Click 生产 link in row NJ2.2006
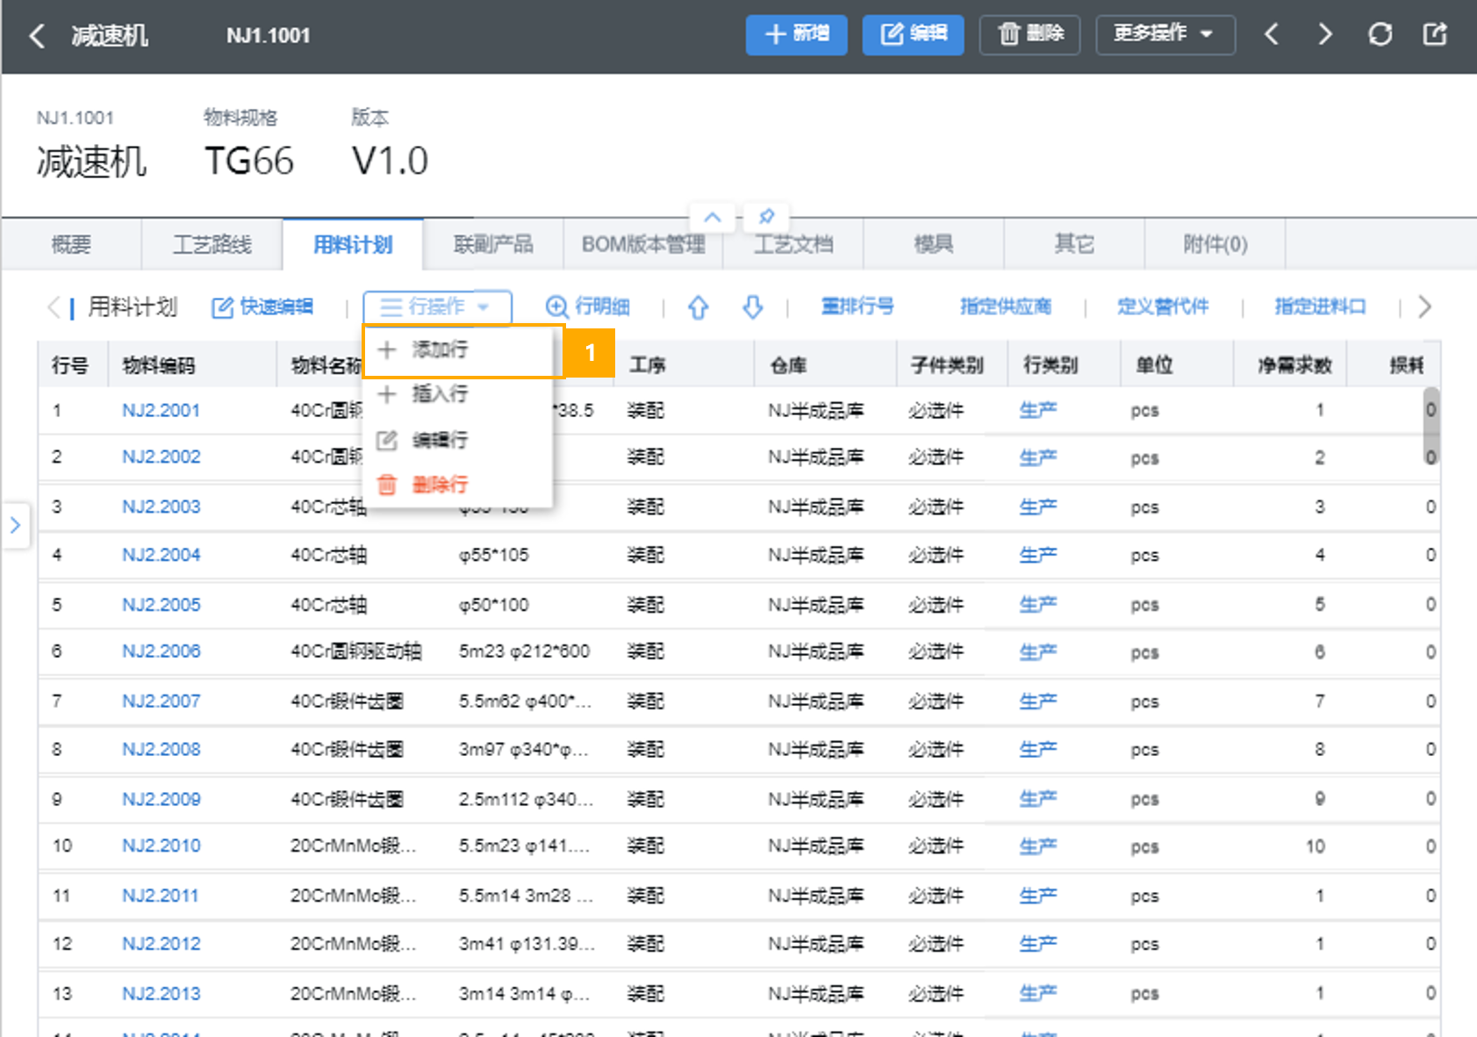Screen dimensions: 1477x1037 point(1037,652)
